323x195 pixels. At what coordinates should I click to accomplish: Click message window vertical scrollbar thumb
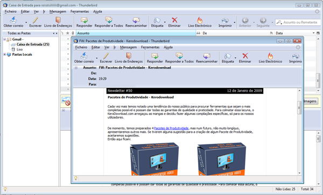point(299,107)
